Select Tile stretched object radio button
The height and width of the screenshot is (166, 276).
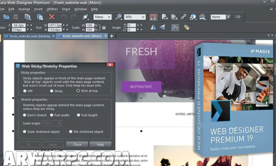click(x=70, y=132)
